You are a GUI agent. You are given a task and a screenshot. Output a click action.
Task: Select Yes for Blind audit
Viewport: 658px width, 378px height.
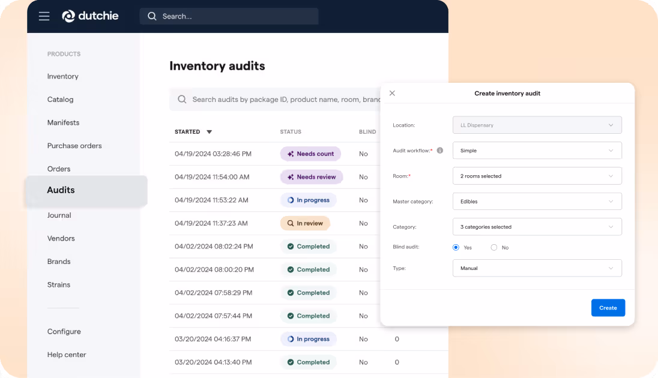pyautogui.click(x=456, y=248)
